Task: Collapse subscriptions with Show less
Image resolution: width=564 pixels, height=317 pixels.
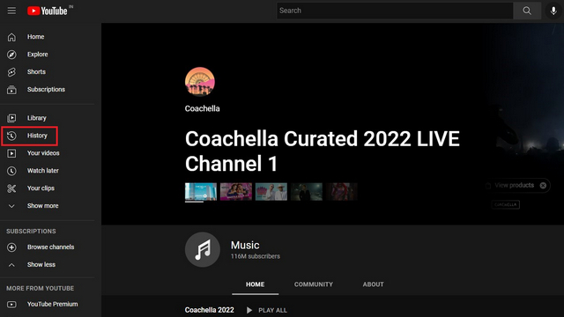Action: [41, 265]
